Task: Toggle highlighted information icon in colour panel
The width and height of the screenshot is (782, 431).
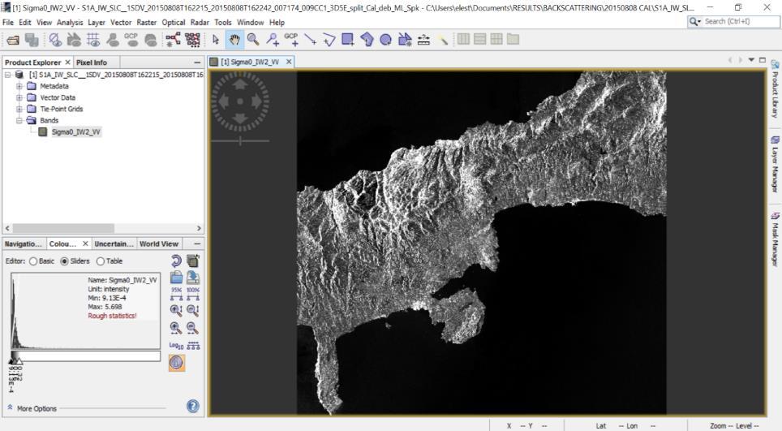Action: pos(177,363)
